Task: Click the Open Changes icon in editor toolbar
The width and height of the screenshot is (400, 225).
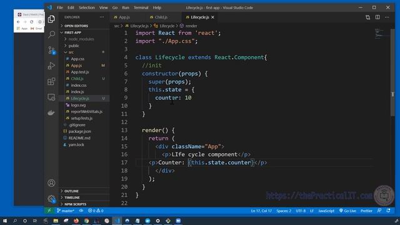Action: (367, 17)
